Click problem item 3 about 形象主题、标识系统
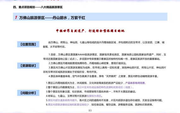The height and width of the screenshot is (113, 180). (91, 92)
